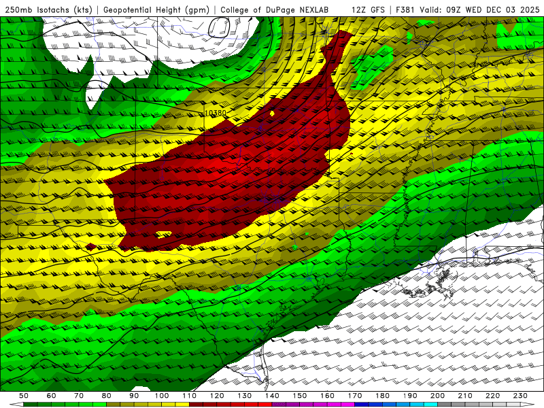Click the '140' value on the isotach scale

tap(272, 396)
